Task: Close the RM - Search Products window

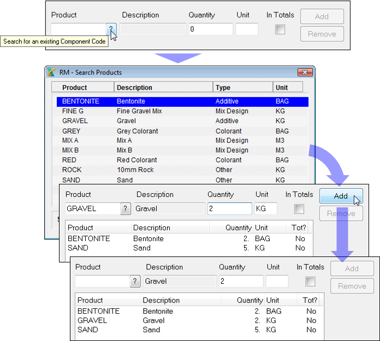Action: pos(305,72)
